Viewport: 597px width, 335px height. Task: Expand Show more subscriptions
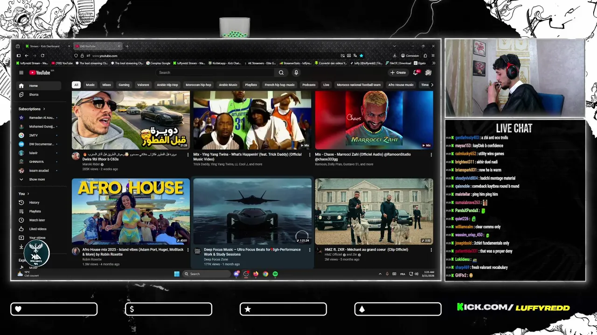[x=37, y=179]
